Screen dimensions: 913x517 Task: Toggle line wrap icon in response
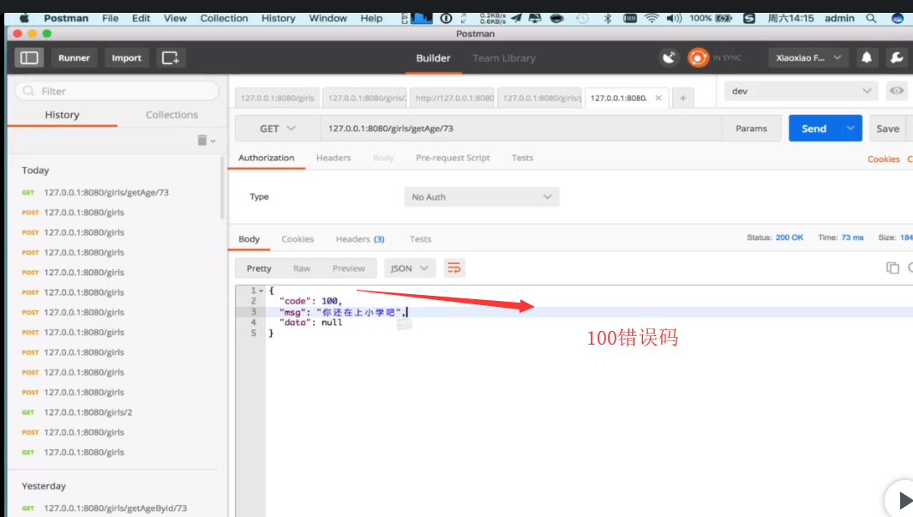(454, 268)
